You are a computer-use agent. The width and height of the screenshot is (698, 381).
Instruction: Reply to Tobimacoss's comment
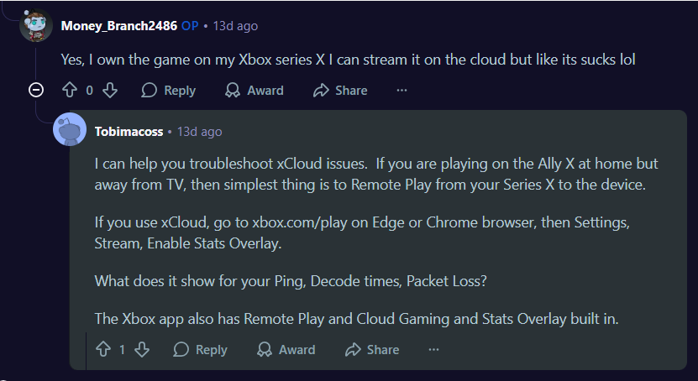[x=201, y=349]
